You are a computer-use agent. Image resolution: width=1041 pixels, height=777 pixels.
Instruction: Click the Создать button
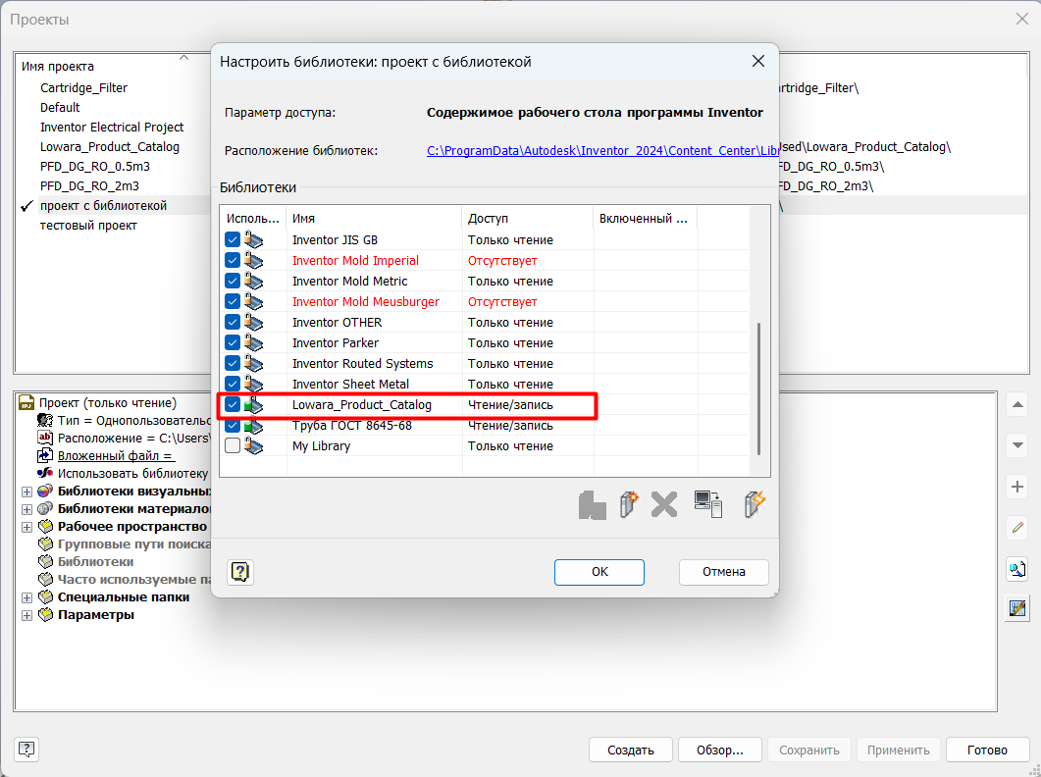coord(631,750)
